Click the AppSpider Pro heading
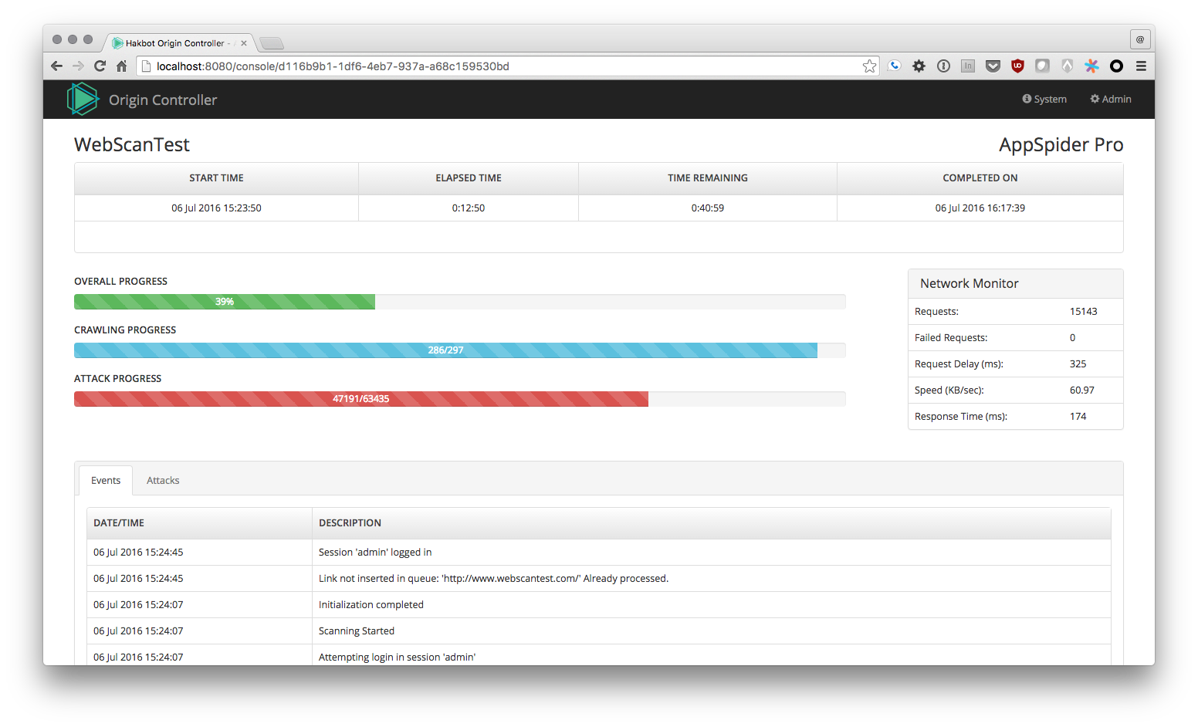Screen dimensions: 1198x727 (1061, 144)
